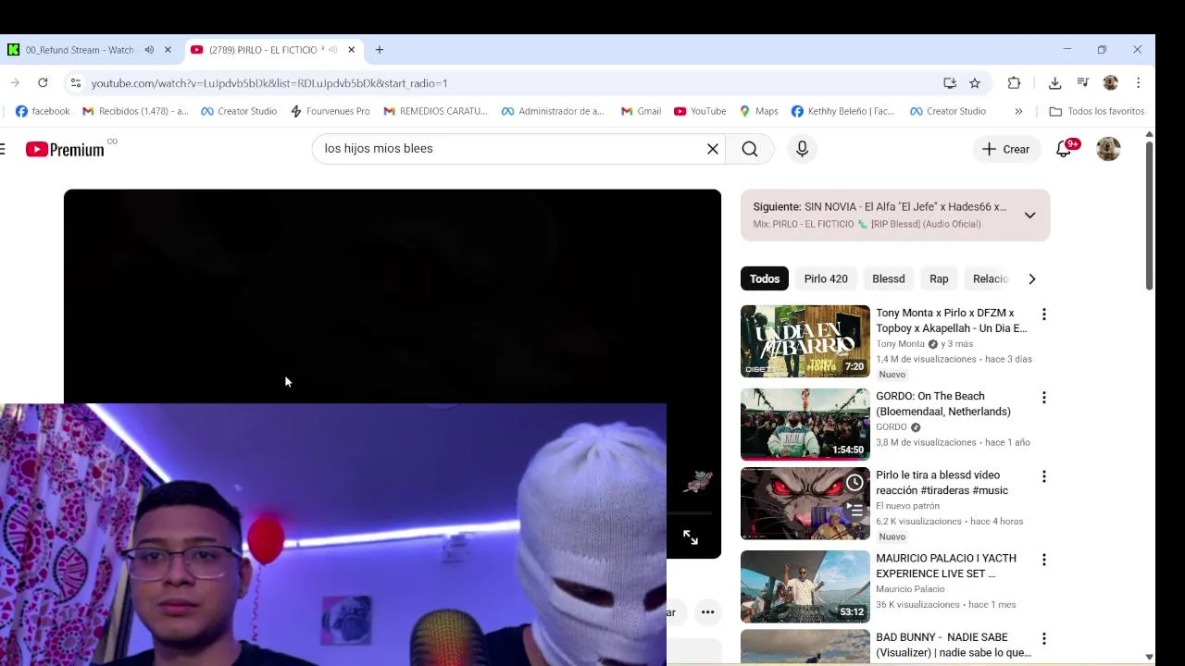This screenshot has width=1185, height=666.
Task: Open the Chrome profile avatar
Action: 1111,83
